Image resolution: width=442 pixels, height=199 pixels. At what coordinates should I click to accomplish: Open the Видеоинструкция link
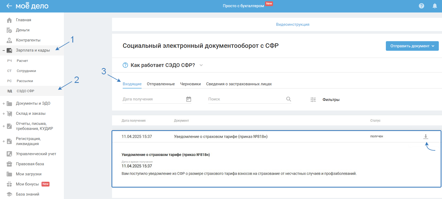293,24
